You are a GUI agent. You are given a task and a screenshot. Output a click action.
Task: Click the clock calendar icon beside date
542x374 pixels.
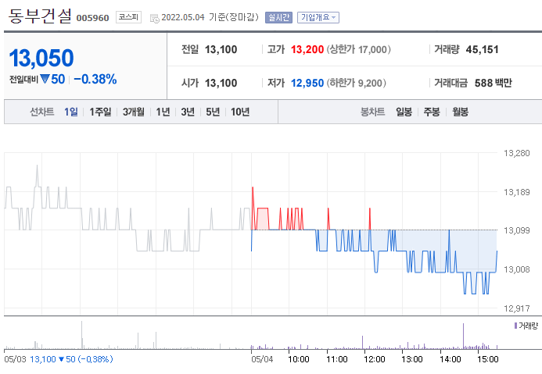155,18
